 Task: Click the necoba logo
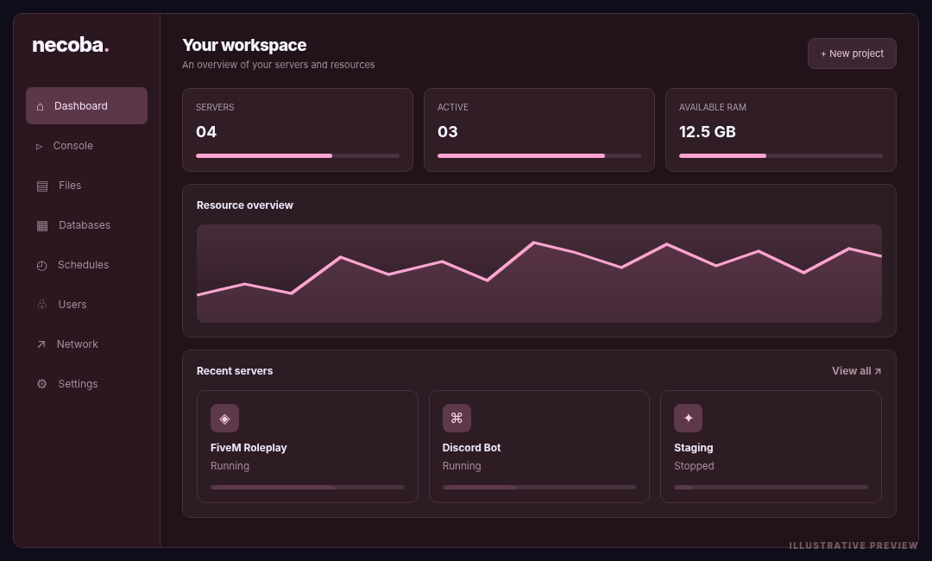pyautogui.click(x=71, y=45)
